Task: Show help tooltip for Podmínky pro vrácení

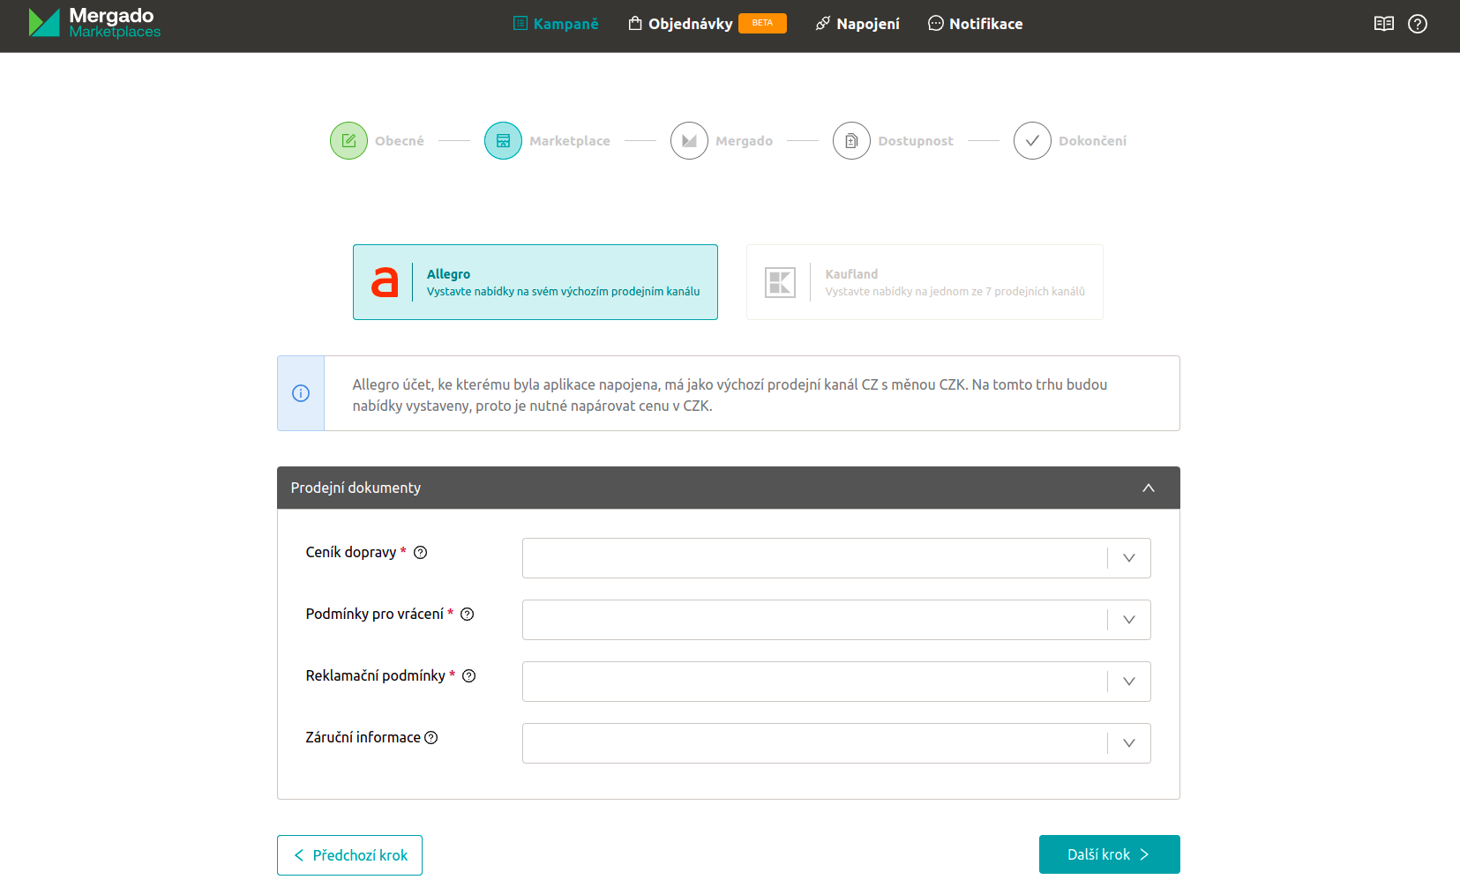Action: pyautogui.click(x=468, y=615)
